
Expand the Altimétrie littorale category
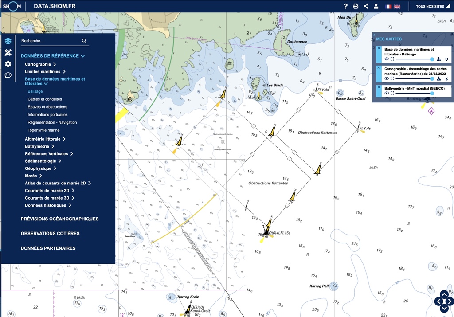point(45,139)
